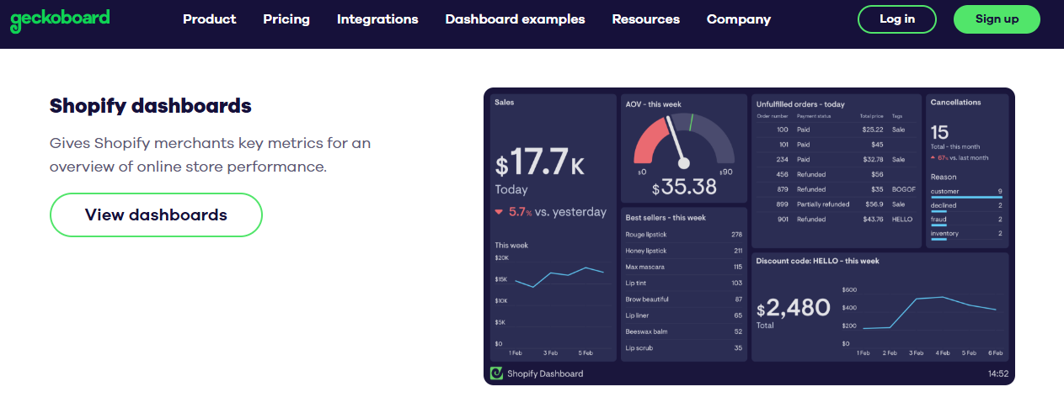Click the Shopify dashboards heading

[151, 106]
